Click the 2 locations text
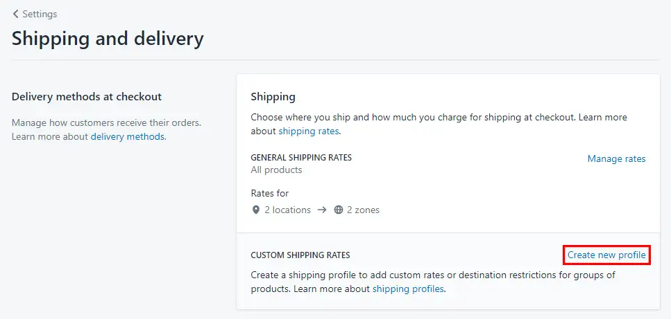The height and width of the screenshot is (319, 671). click(x=287, y=210)
